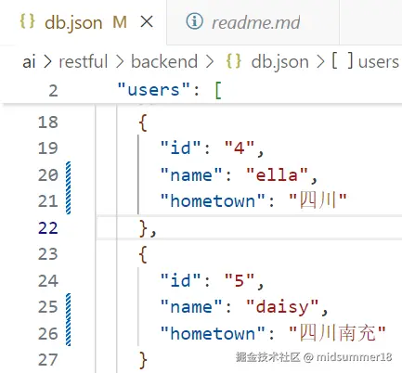Click the opening brace on line 23
402x373 pixels.
click(143, 254)
